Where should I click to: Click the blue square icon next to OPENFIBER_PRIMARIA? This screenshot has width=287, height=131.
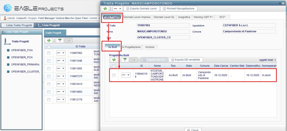(8, 65)
